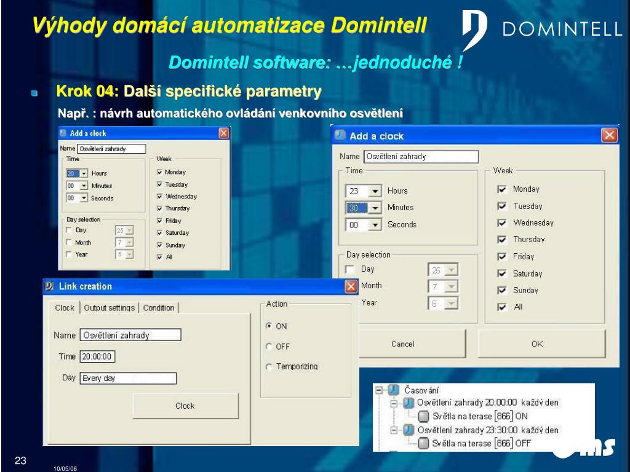This screenshot has height=472, width=630.
Task: Confirm with OK in the larger Add a clock dialog
Action: point(541,344)
